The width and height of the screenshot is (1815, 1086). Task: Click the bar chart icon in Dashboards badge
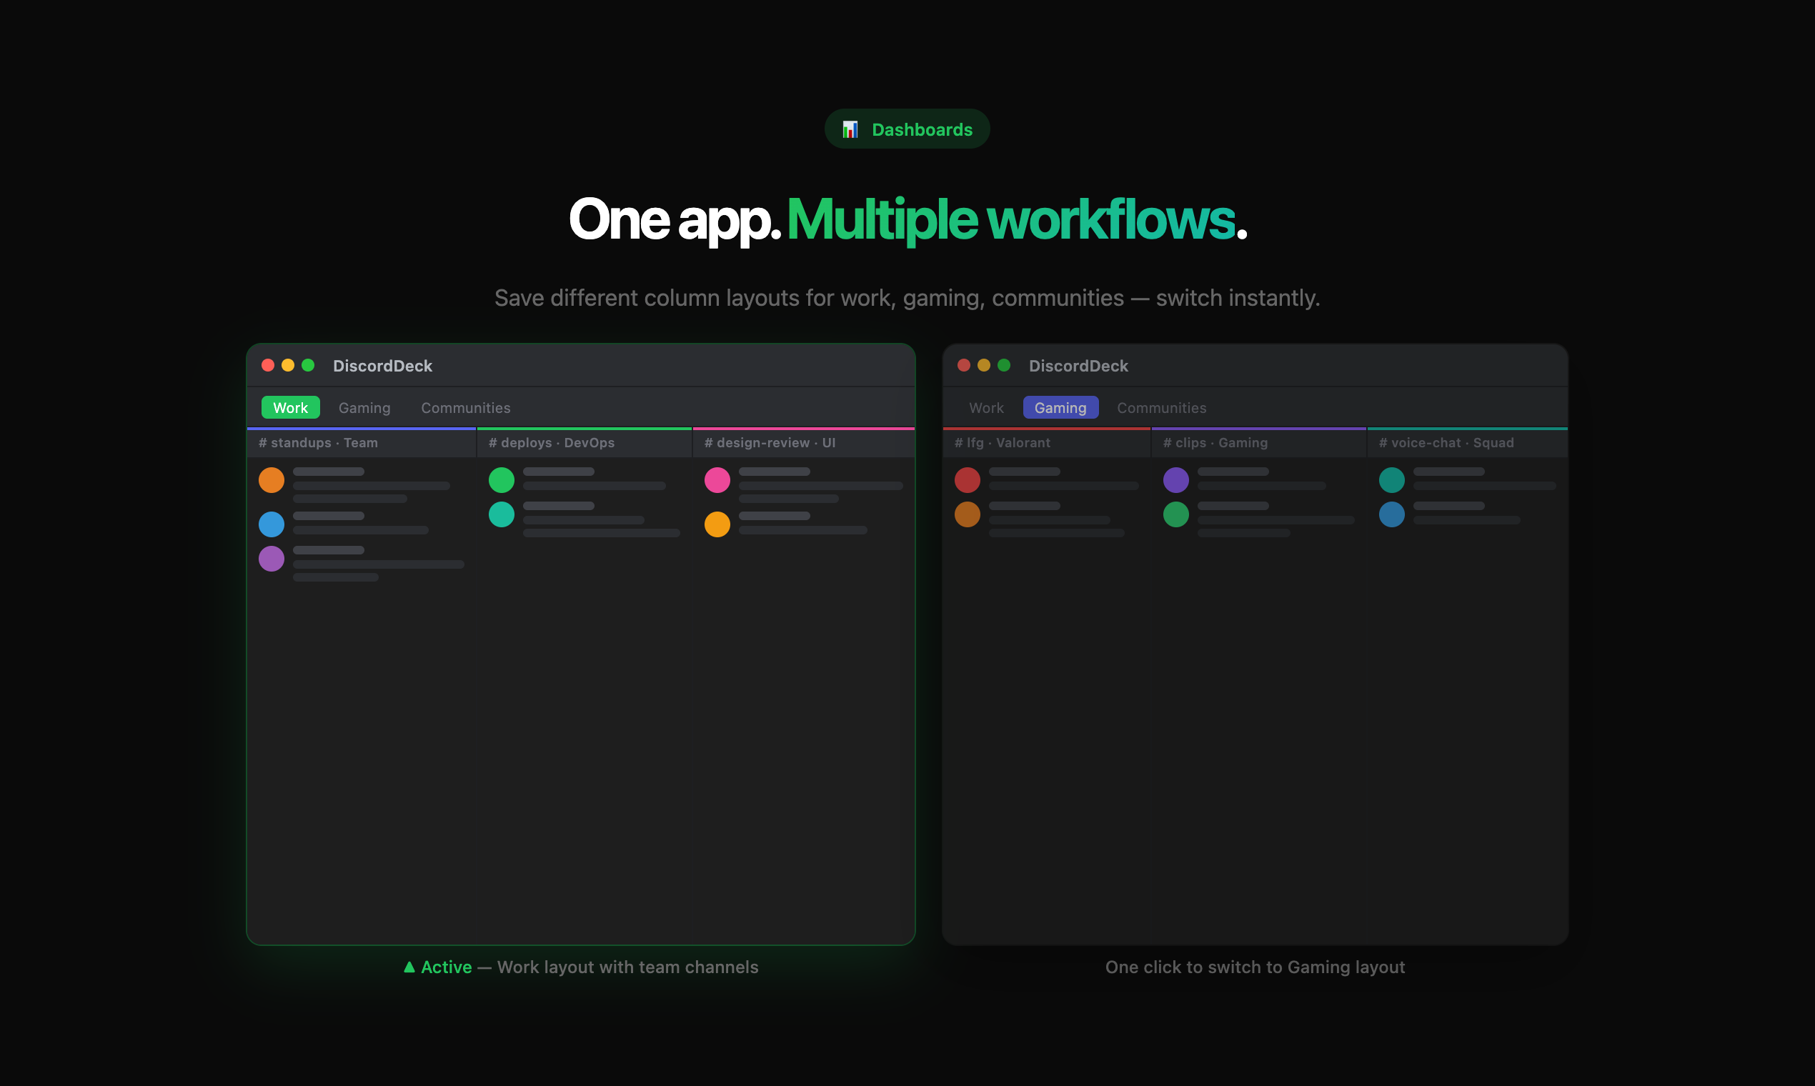click(850, 129)
